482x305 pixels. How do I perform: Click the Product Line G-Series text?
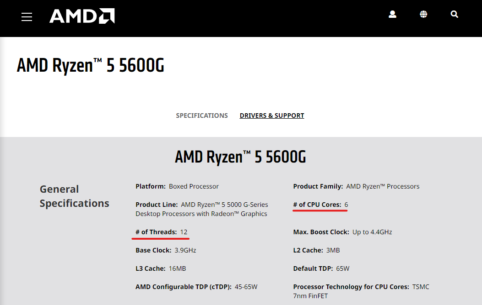click(202, 209)
